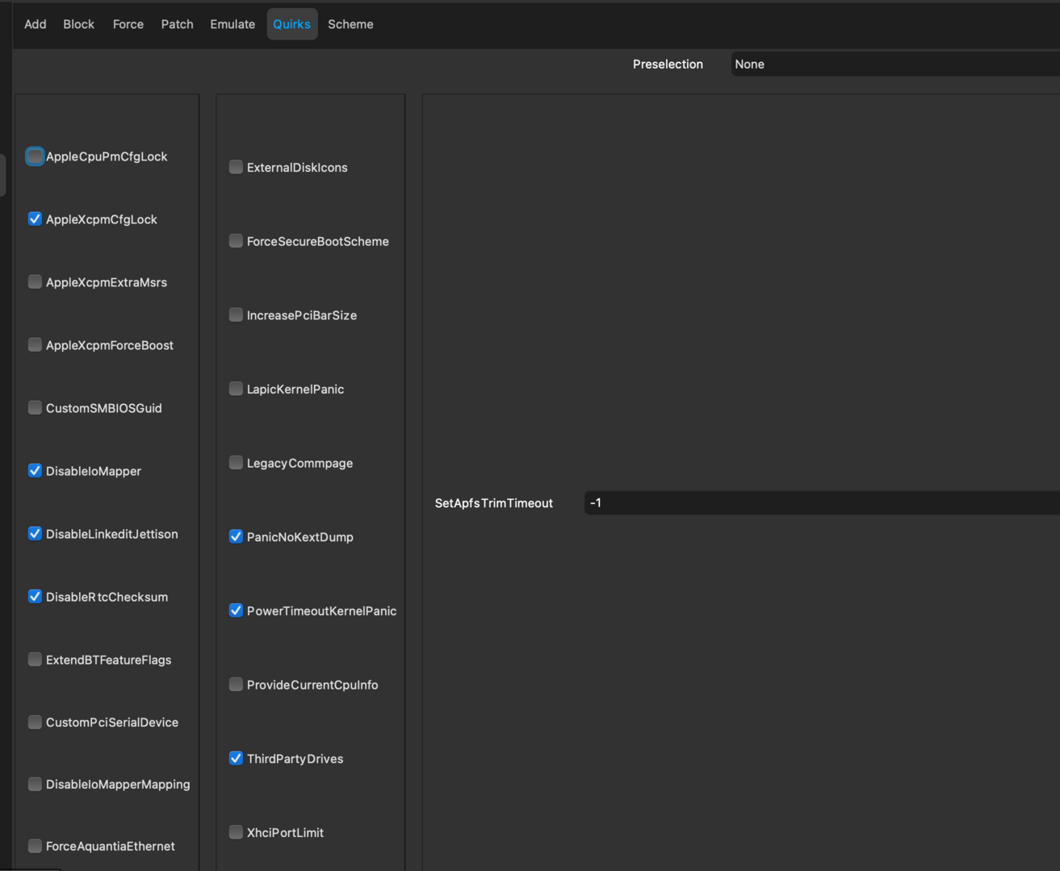Uncheck the AppleXcpmCfgLock checkbox
1060x871 pixels.
tap(35, 219)
